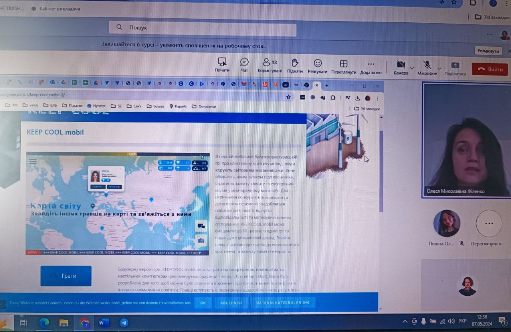
Task: Unmute the Мікрофон
Action: click(x=427, y=68)
